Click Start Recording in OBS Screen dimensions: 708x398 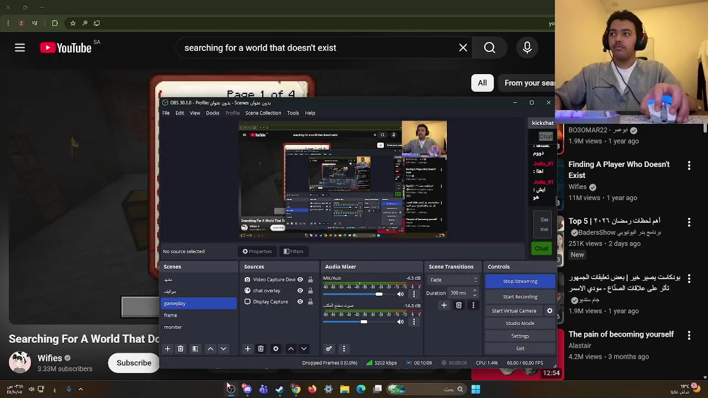(520, 297)
